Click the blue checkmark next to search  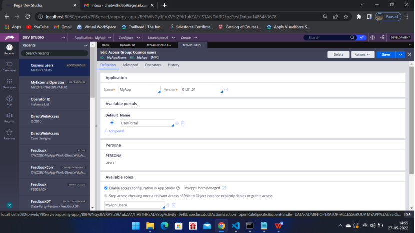click(x=362, y=38)
